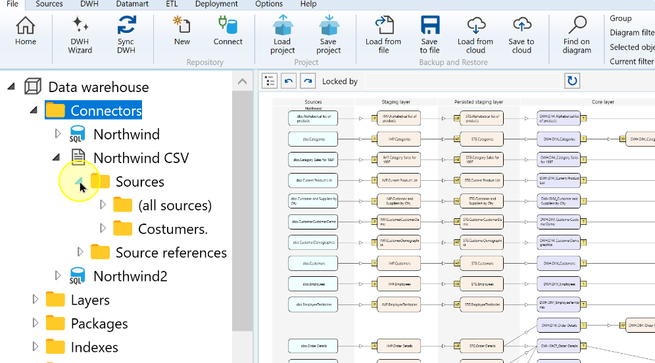Viewport: 655px width, 363px height.
Task: Run Sync DWH
Action: (126, 35)
